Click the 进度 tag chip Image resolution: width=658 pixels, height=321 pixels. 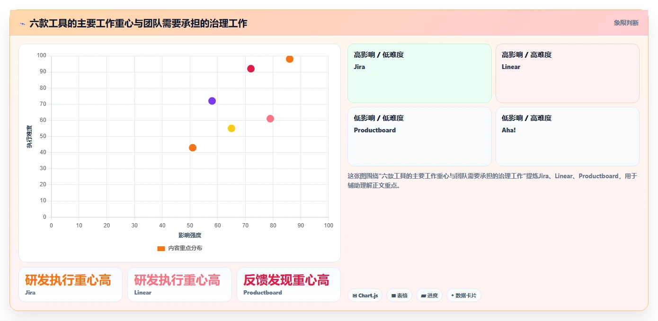tap(429, 295)
